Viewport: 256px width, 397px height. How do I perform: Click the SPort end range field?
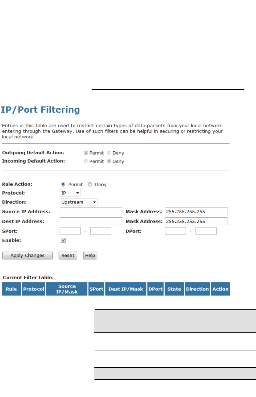101,231
